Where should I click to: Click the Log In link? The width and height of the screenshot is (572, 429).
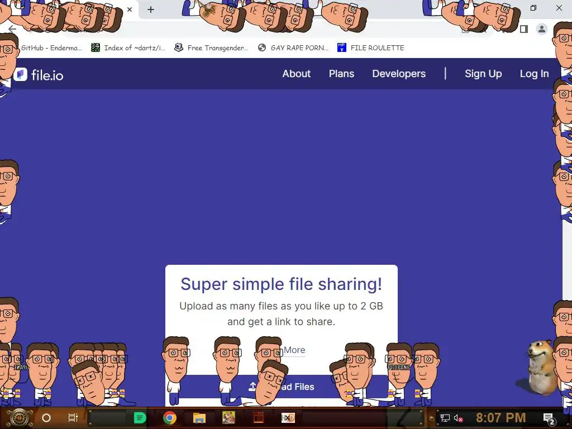534,74
